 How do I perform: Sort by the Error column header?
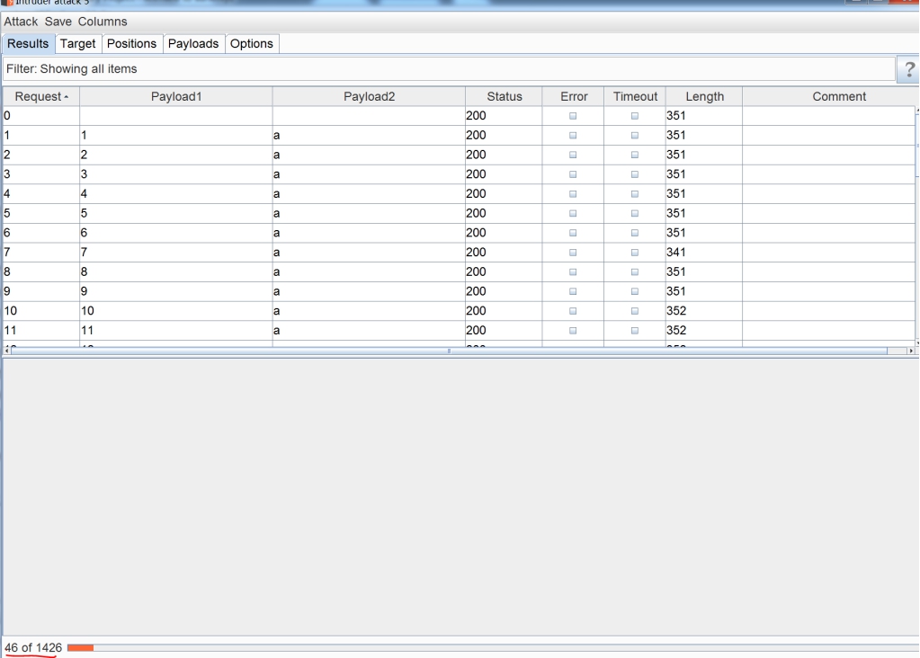pyautogui.click(x=573, y=96)
